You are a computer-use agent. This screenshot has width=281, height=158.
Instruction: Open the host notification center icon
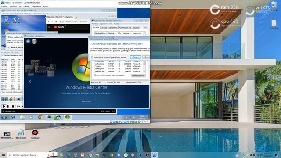coord(276,155)
